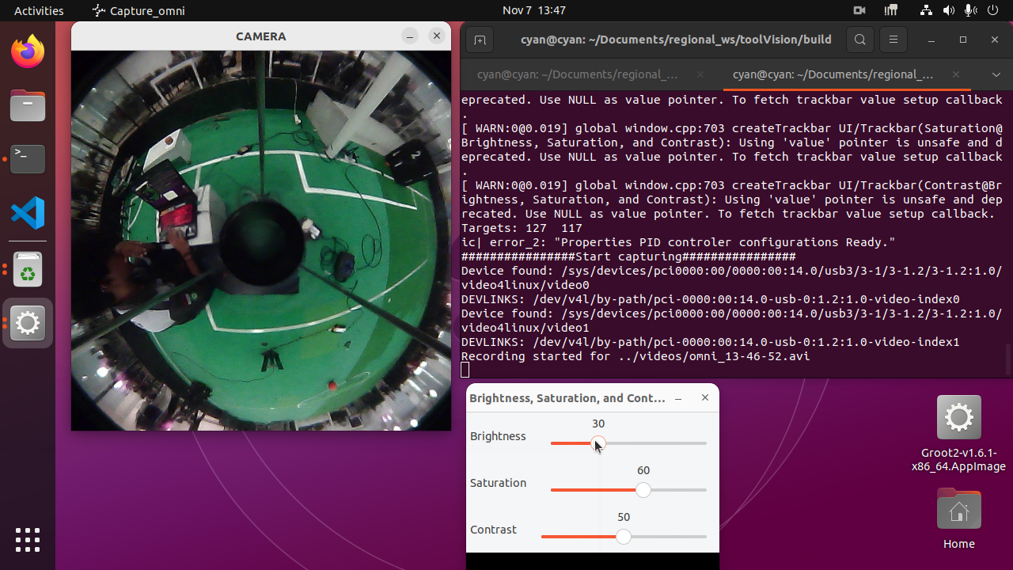Viewport: 1013px width, 570px height.
Task: Open the Groot2 AppImage desktop icon
Action: click(x=958, y=434)
